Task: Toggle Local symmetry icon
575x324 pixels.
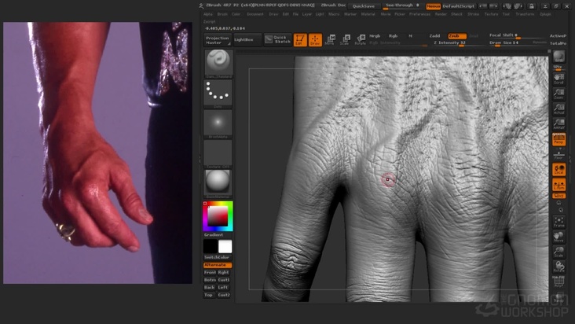Action: (559, 170)
